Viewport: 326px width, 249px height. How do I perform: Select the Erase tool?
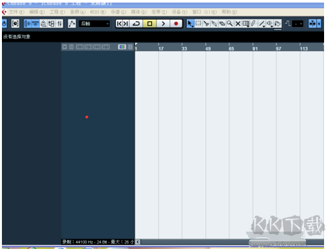222,23
